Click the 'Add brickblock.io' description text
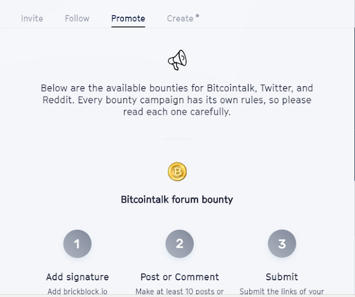The height and width of the screenshot is (297, 355). click(x=77, y=291)
